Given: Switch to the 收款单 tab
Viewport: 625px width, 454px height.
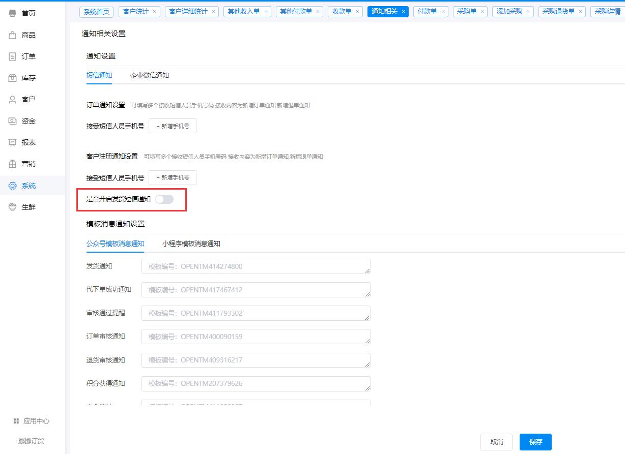Looking at the screenshot, I should coord(342,11).
